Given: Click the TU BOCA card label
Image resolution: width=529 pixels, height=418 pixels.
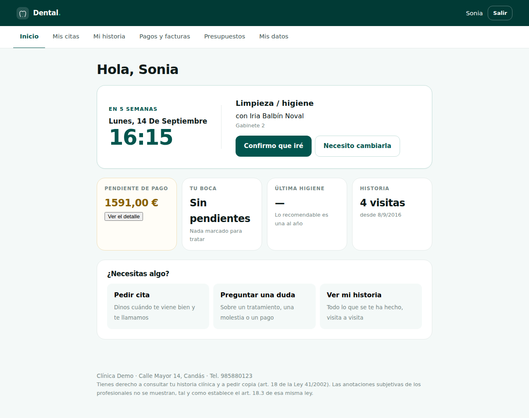Looking at the screenshot, I should pyautogui.click(x=203, y=188).
